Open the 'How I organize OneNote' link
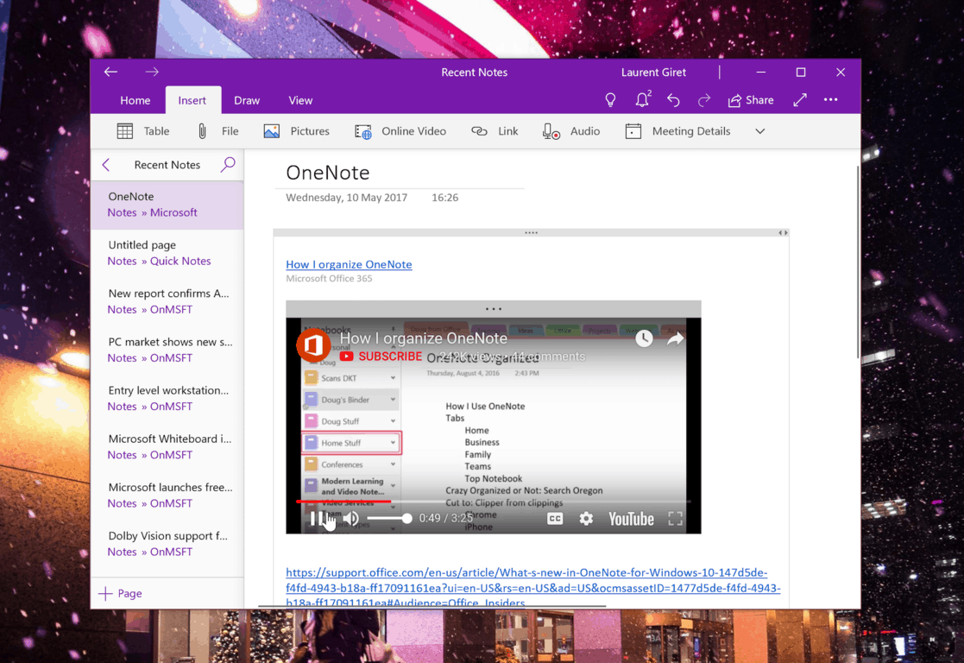Screen dimensions: 964x663 point(349,264)
